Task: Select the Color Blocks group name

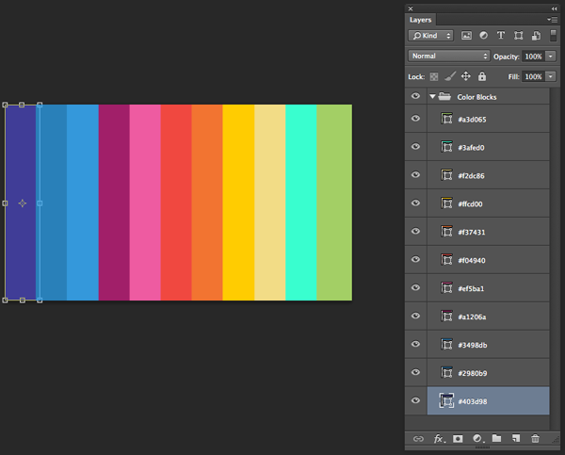Action: click(476, 97)
